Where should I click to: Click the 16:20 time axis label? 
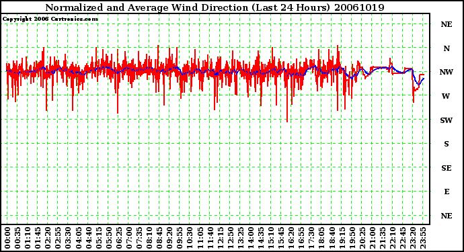click(x=291, y=238)
